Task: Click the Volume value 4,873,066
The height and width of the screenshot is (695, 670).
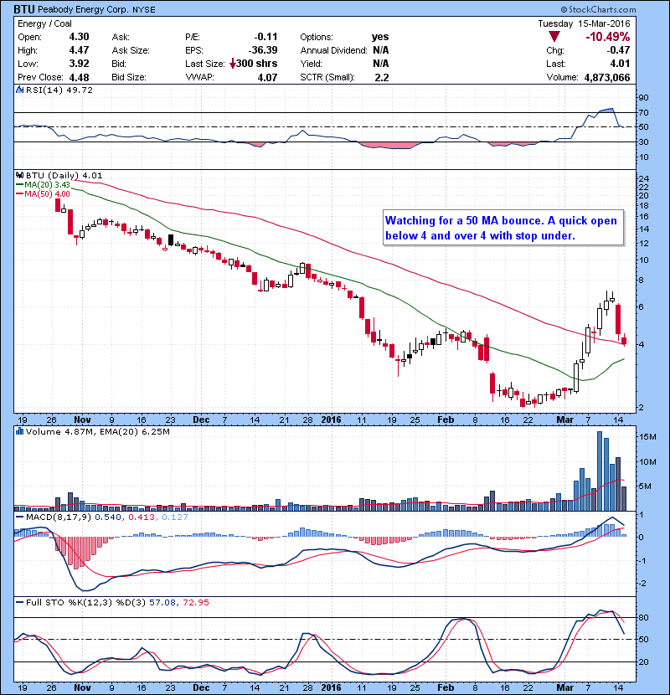Action: [x=607, y=78]
